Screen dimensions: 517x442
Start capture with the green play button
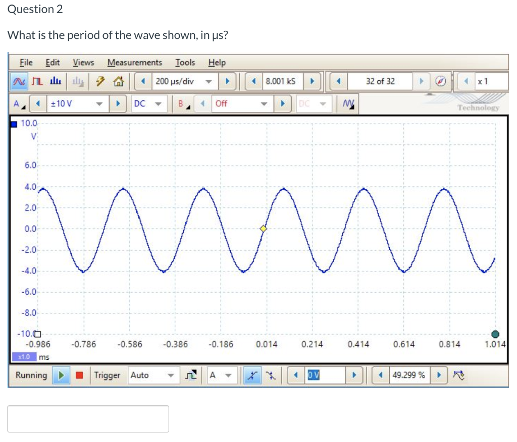[x=62, y=375]
